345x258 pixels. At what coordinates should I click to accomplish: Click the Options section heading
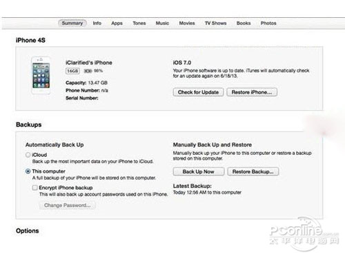point(28,230)
